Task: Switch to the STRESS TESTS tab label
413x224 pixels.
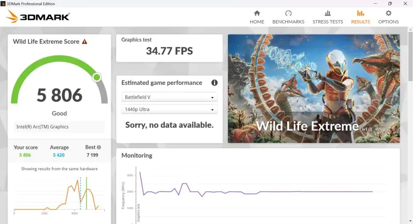Action: (x=327, y=22)
